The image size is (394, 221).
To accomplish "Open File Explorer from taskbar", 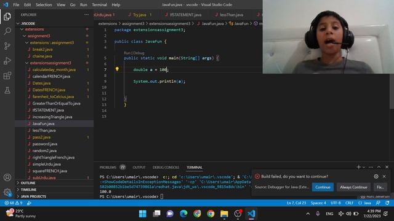I will click(x=224, y=214).
